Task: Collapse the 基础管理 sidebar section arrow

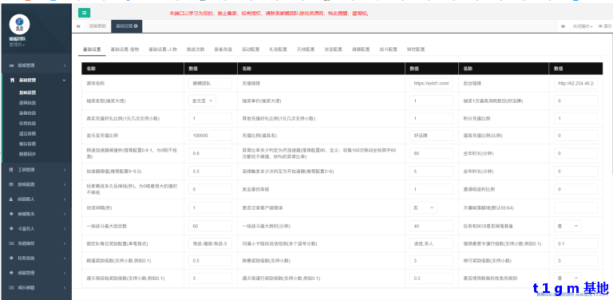Action: pyautogui.click(x=65, y=80)
